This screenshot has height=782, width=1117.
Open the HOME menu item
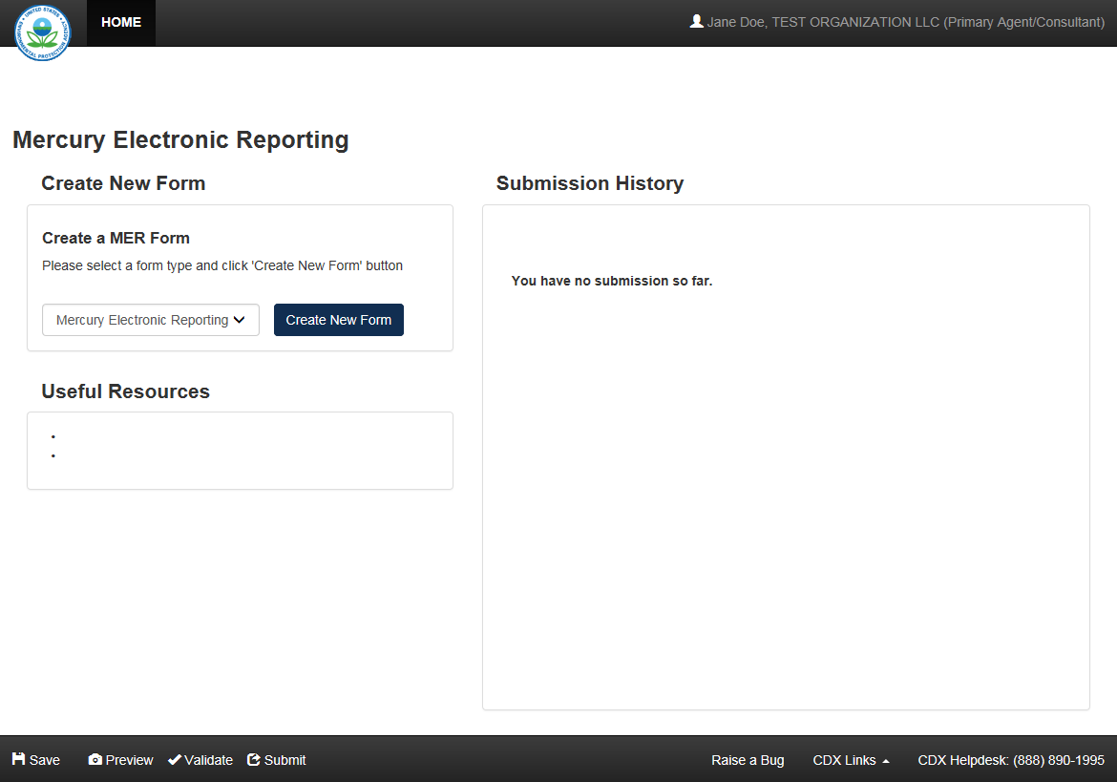tap(121, 23)
